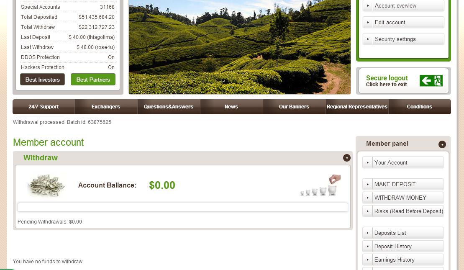Click the Best Partners button
The height and width of the screenshot is (270, 464).
[x=93, y=80]
